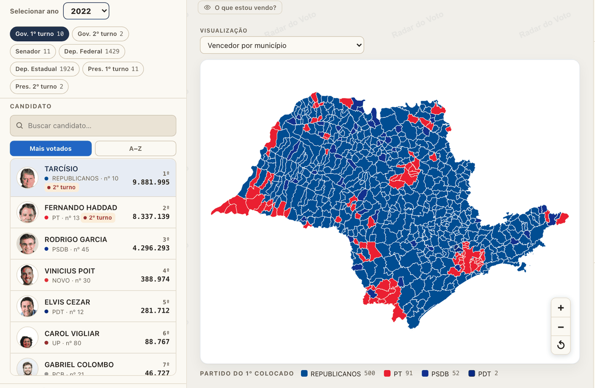Select the TARCÍSIO candidate row
595x388 pixels.
[x=93, y=178]
